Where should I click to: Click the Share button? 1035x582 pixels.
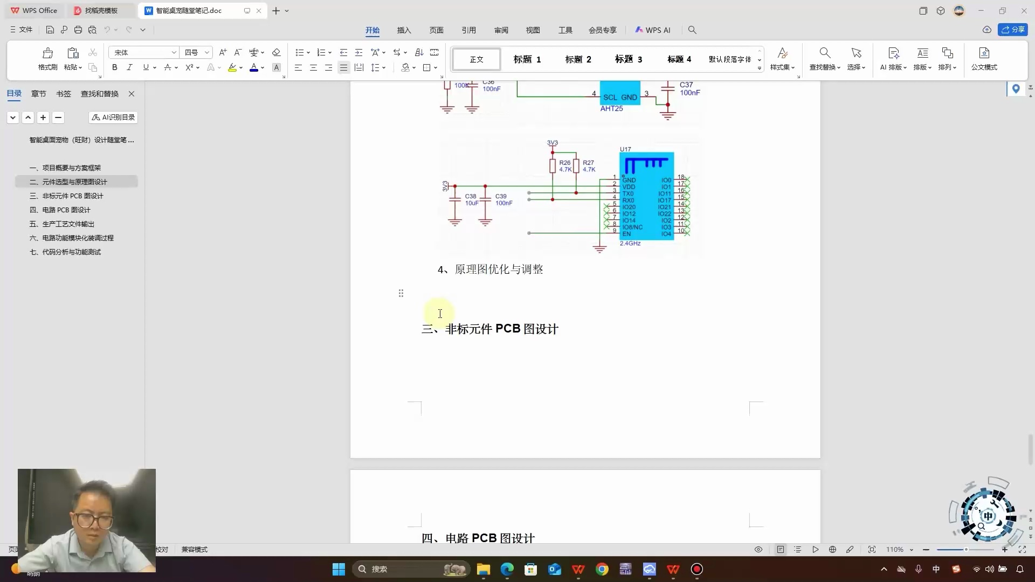click(x=1013, y=30)
